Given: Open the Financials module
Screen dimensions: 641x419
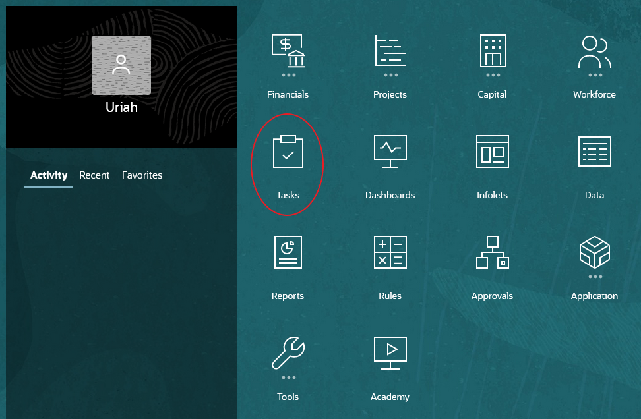Looking at the screenshot, I should 288,51.
